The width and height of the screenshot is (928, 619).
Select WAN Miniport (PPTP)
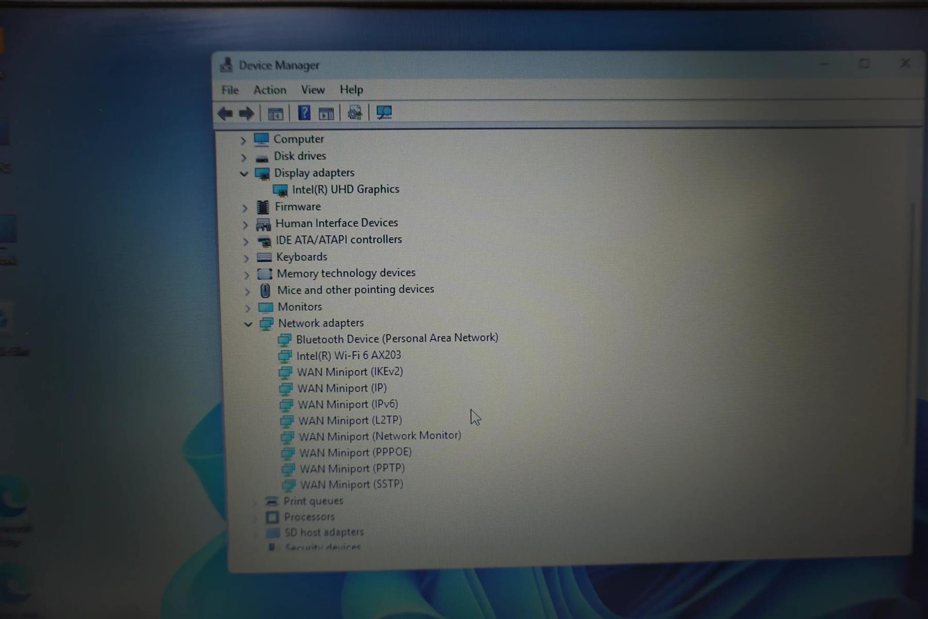(x=352, y=469)
